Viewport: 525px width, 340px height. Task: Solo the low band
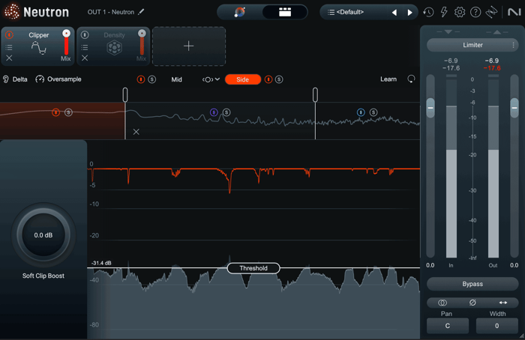click(68, 112)
